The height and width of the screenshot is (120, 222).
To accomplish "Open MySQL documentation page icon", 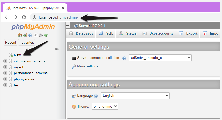I will click(36, 35).
